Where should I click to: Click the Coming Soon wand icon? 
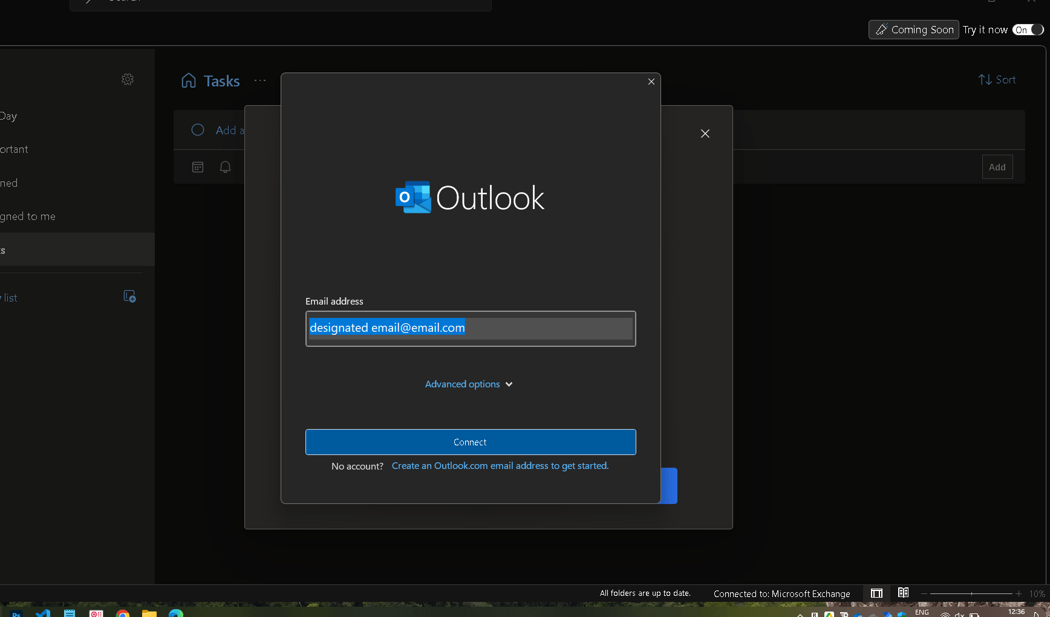point(881,30)
